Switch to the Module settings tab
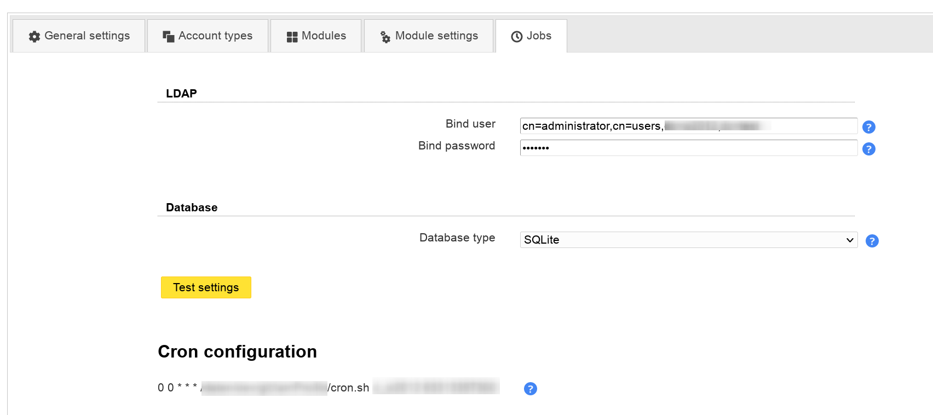The width and height of the screenshot is (933, 415). [x=429, y=36]
